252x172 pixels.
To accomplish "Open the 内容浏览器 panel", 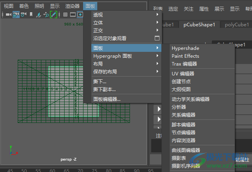I will [202, 141].
